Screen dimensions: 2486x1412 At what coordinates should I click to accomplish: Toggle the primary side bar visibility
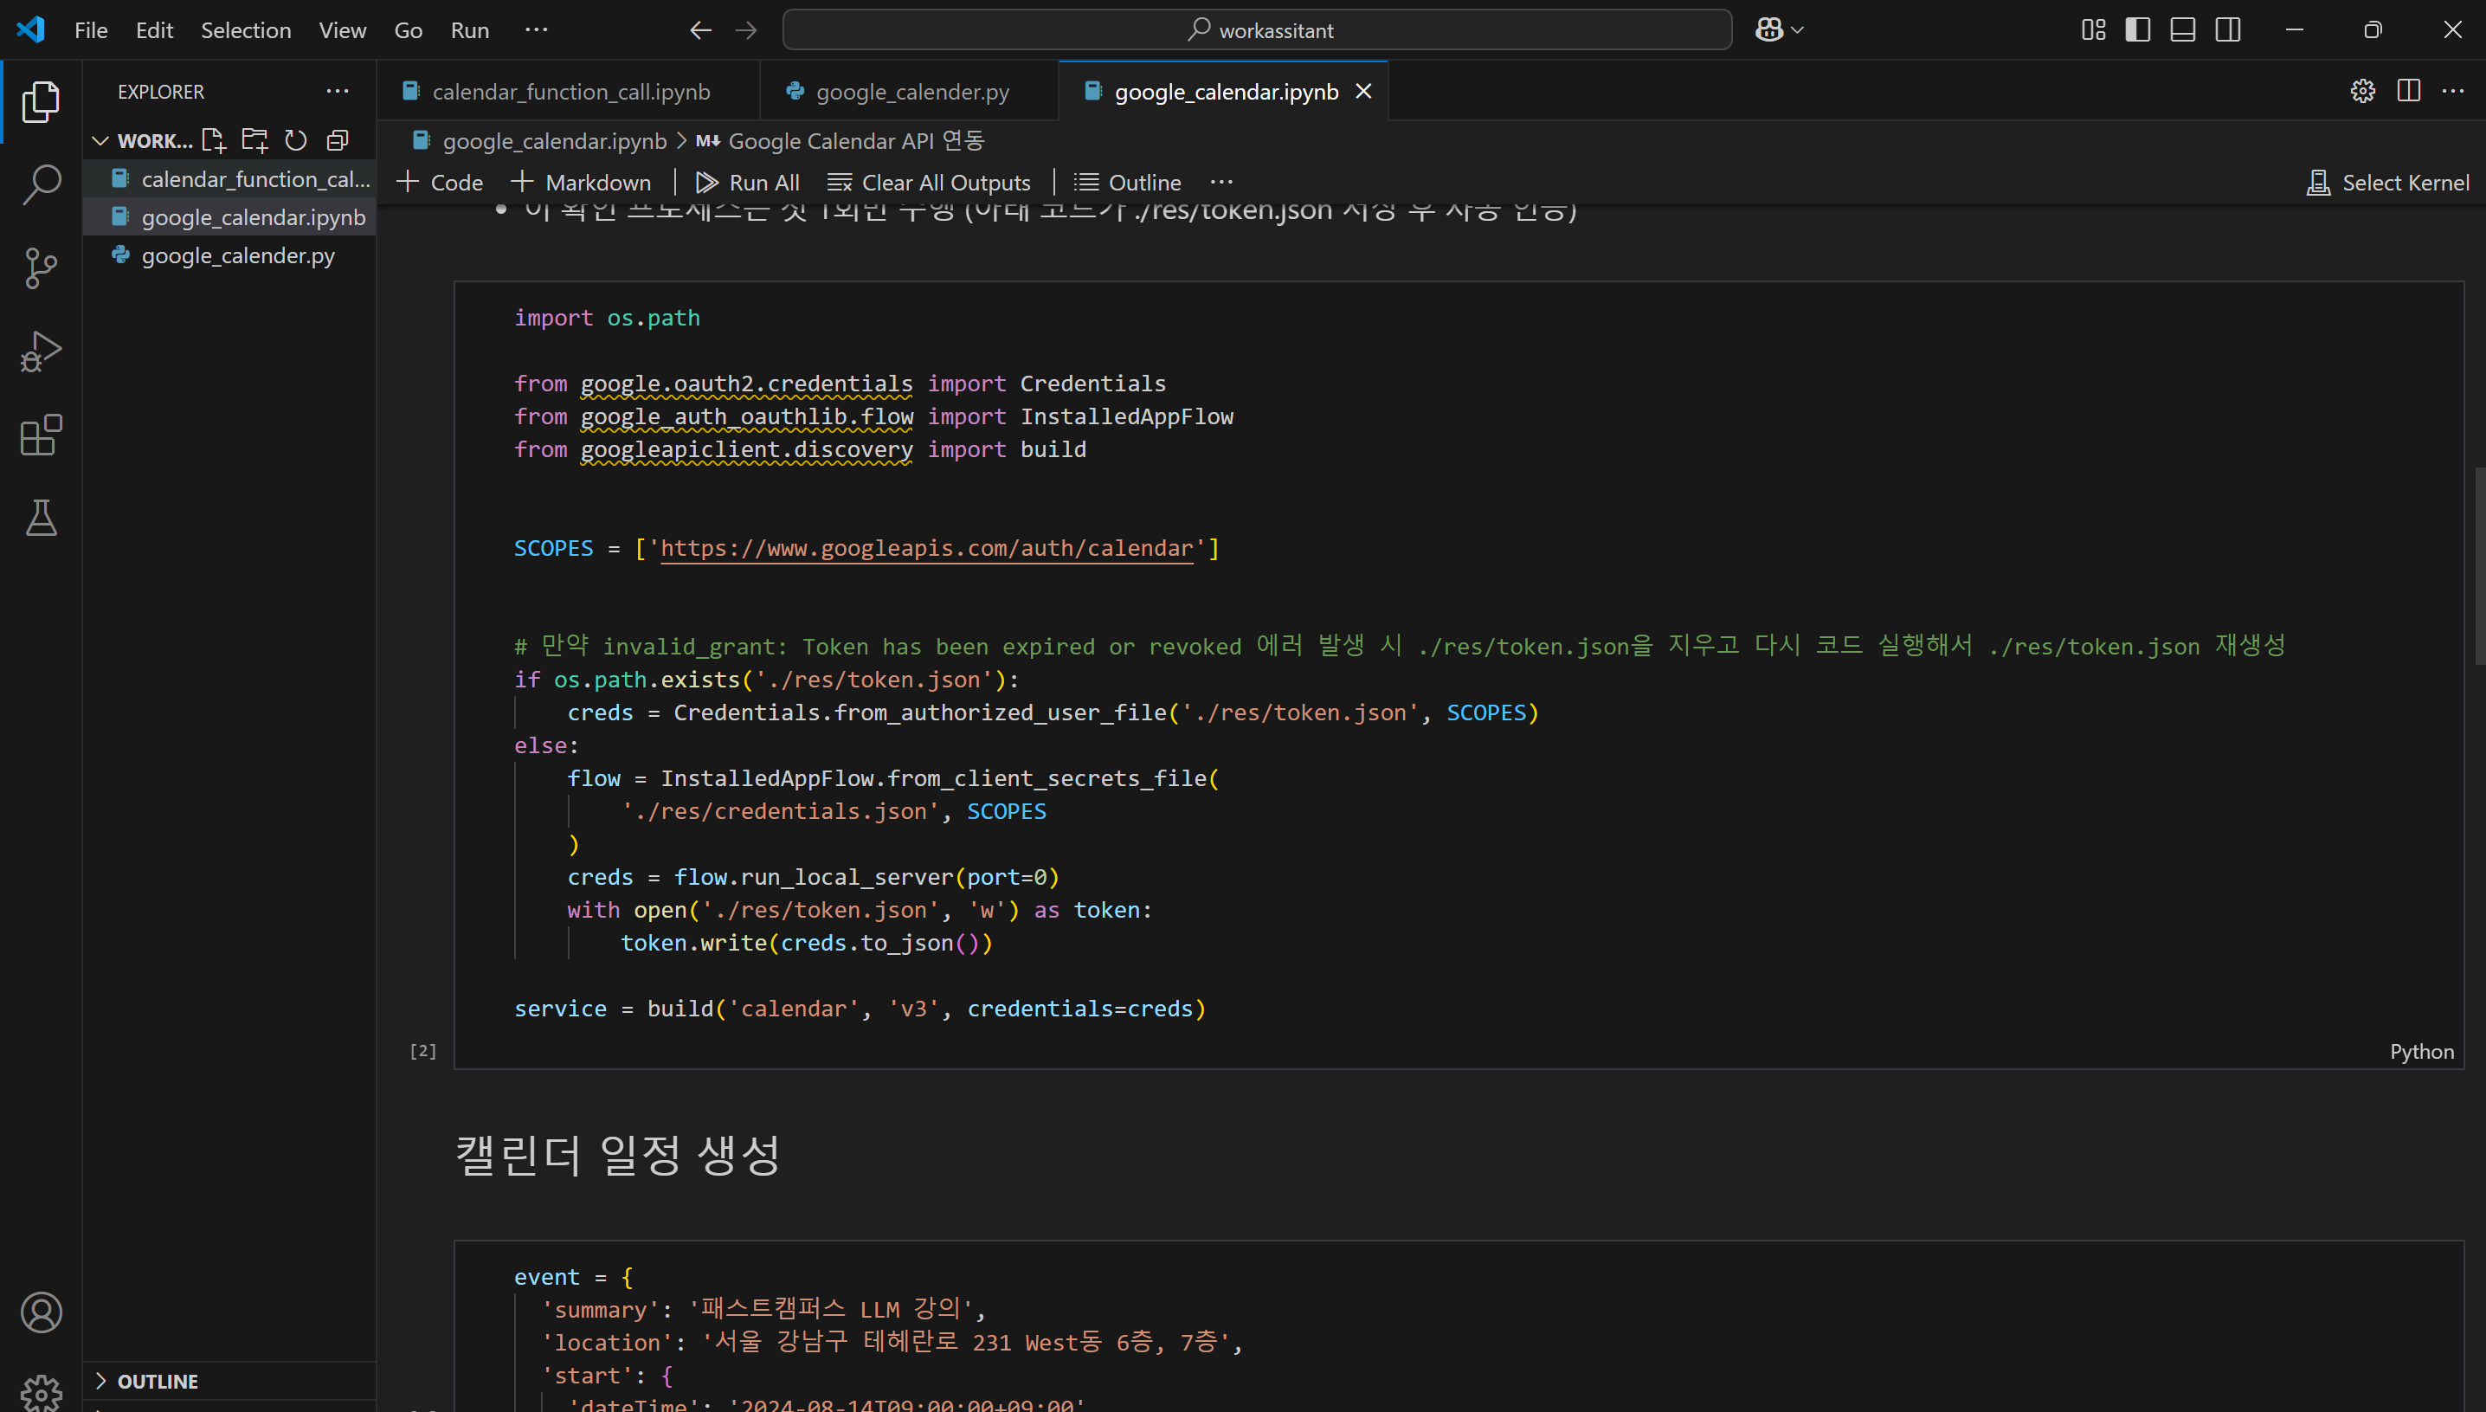click(2137, 30)
